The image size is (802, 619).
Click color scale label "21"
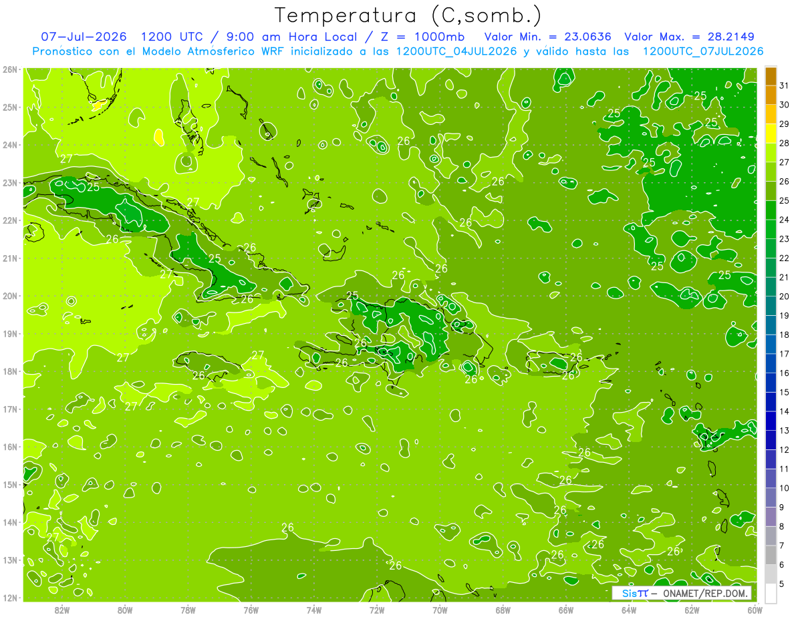pyautogui.click(x=785, y=277)
